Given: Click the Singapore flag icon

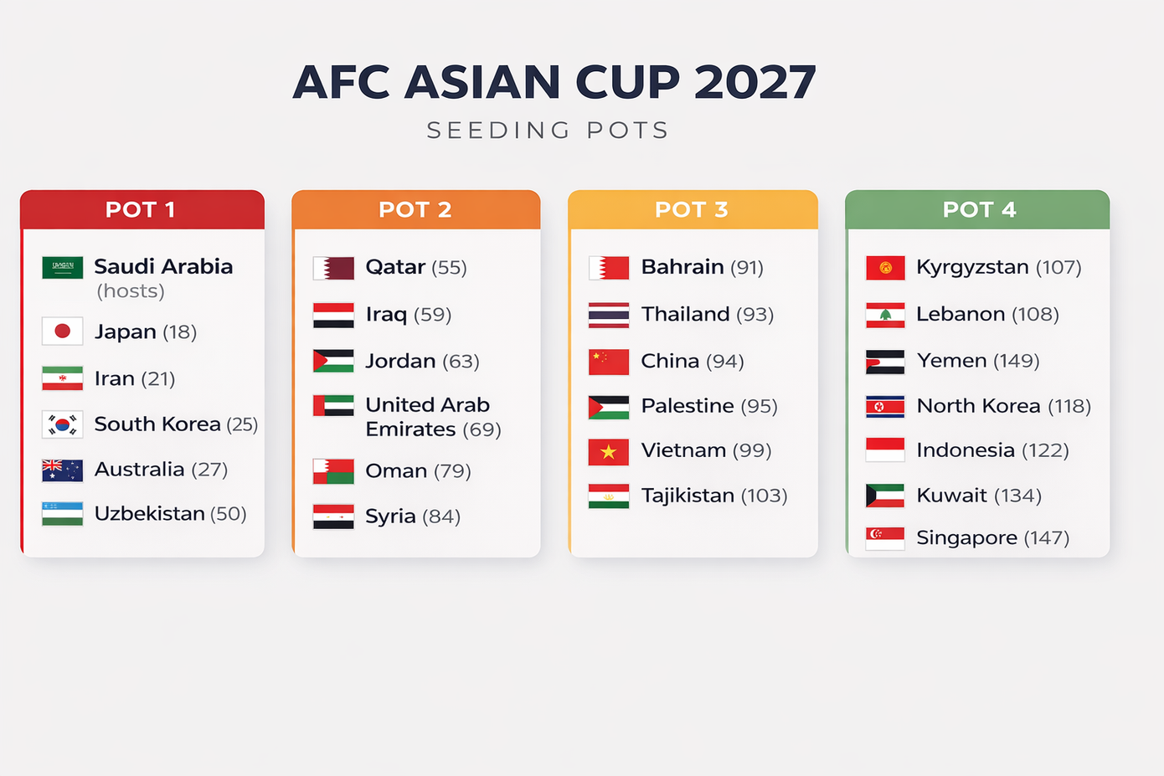Looking at the screenshot, I should pos(885,538).
